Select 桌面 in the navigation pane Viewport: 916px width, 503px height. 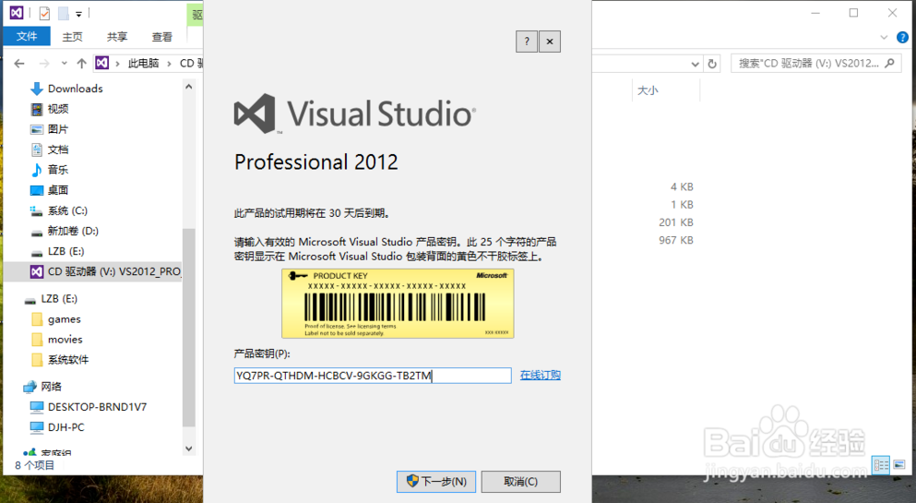pyautogui.click(x=58, y=190)
